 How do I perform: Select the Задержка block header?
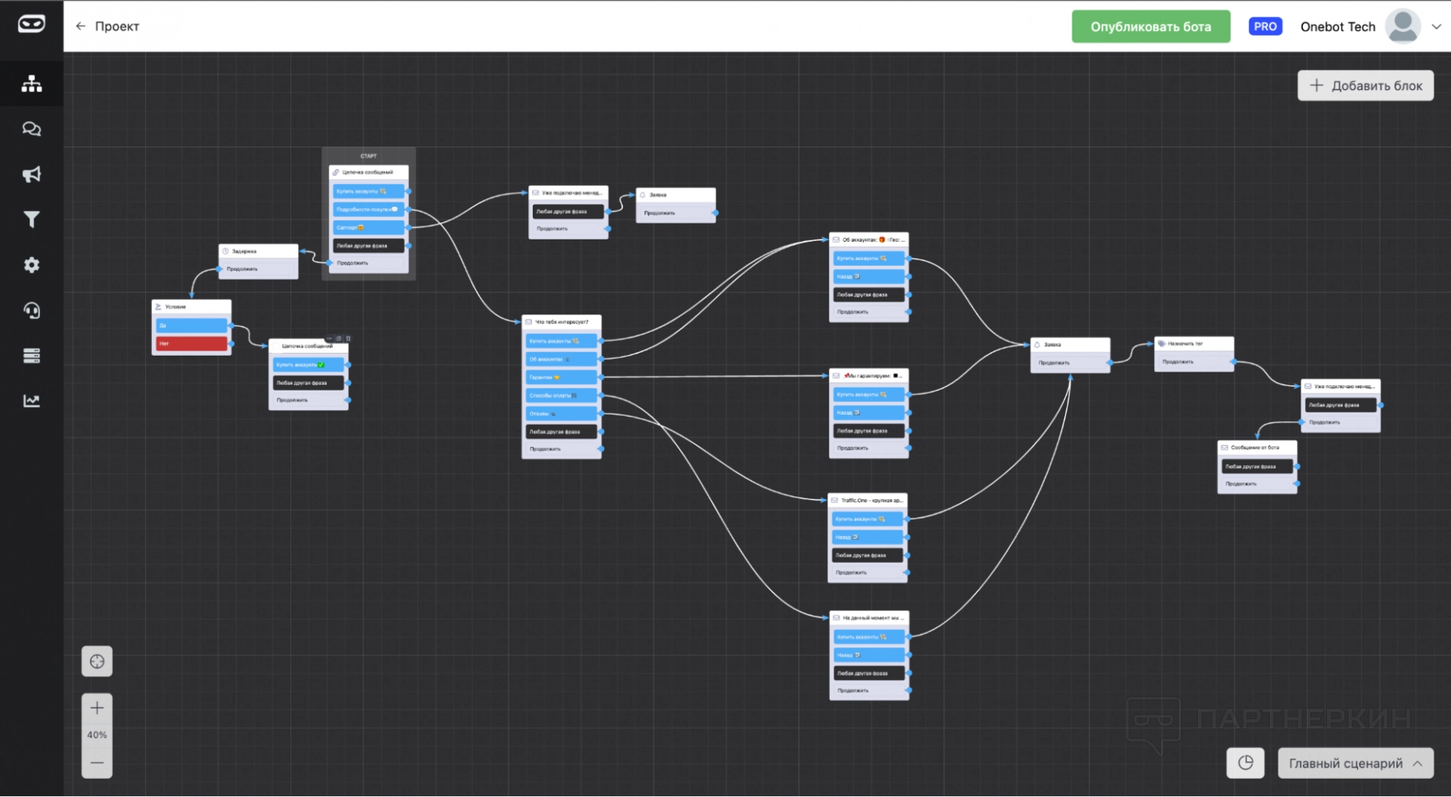point(258,251)
